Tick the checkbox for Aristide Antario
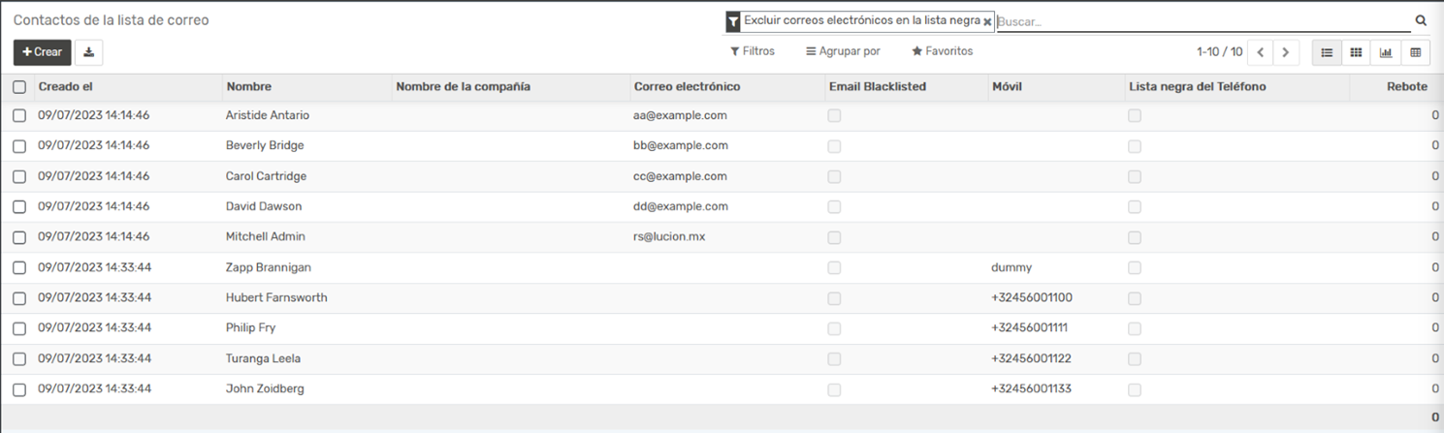The height and width of the screenshot is (433, 1444). pyautogui.click(x=19, y=116)
